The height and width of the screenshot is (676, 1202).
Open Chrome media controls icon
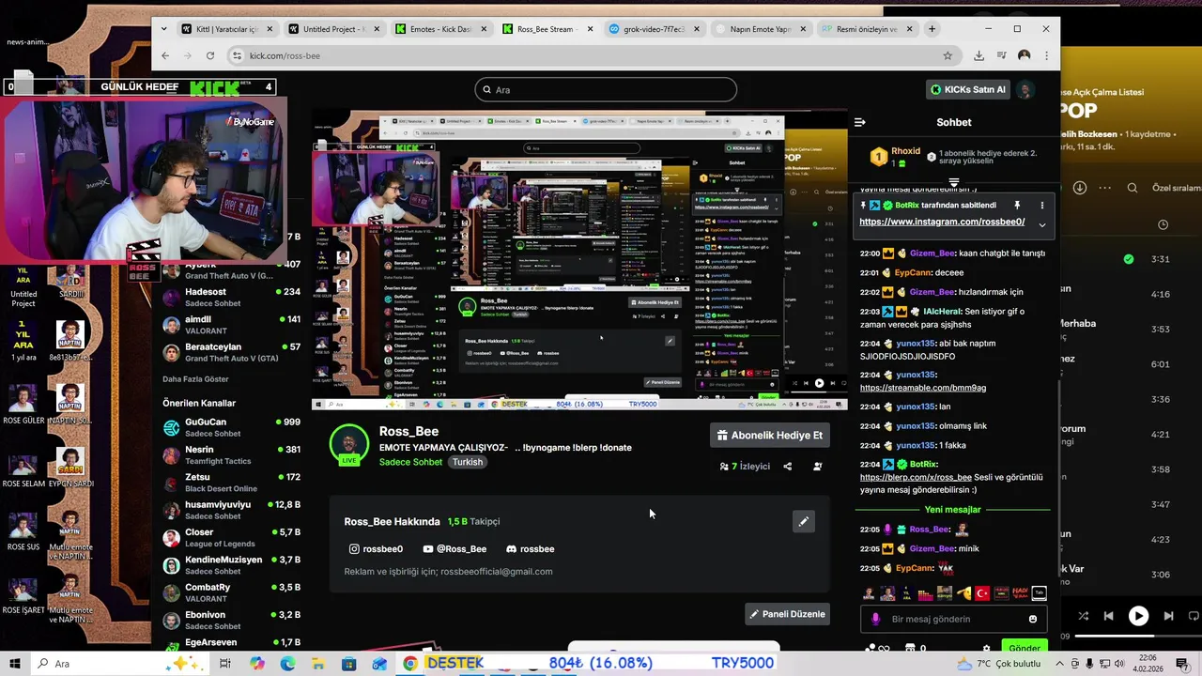coord(1001,55)
